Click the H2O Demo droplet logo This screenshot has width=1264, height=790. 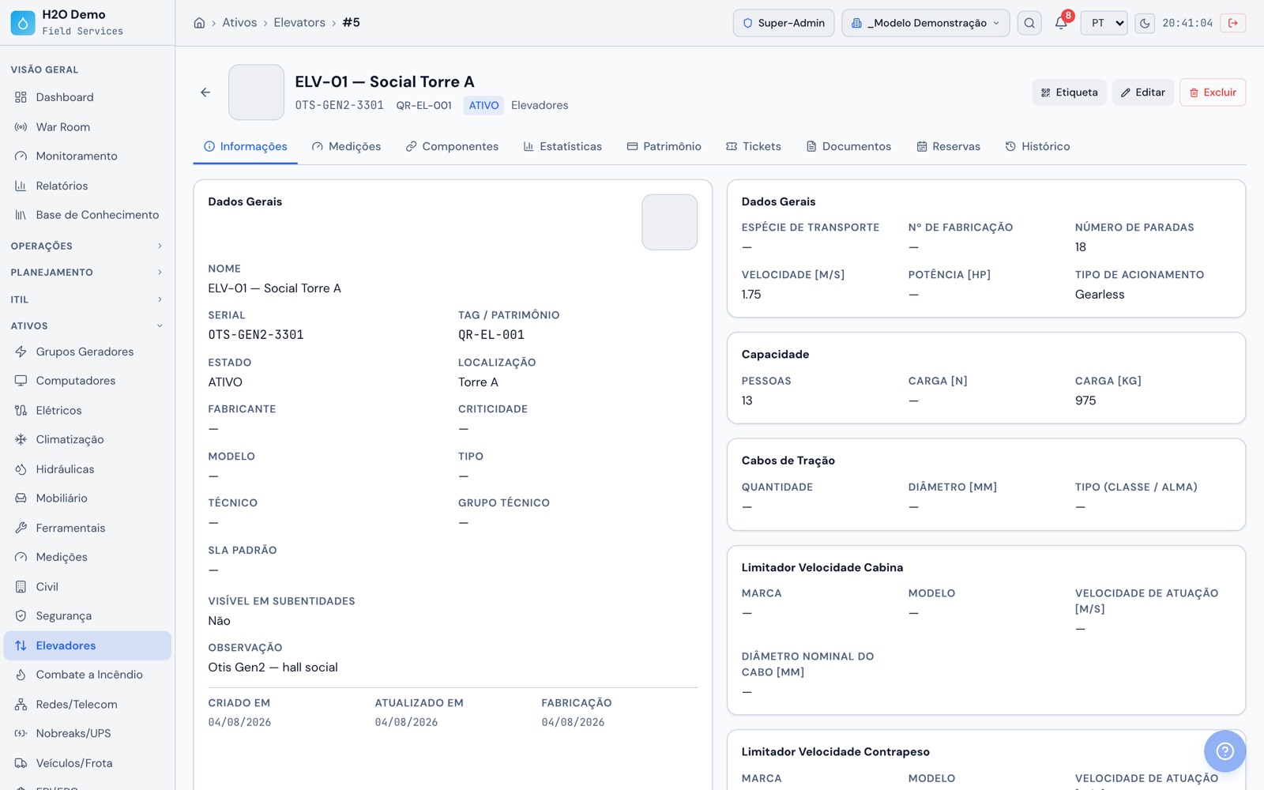(x=23, y=23)
